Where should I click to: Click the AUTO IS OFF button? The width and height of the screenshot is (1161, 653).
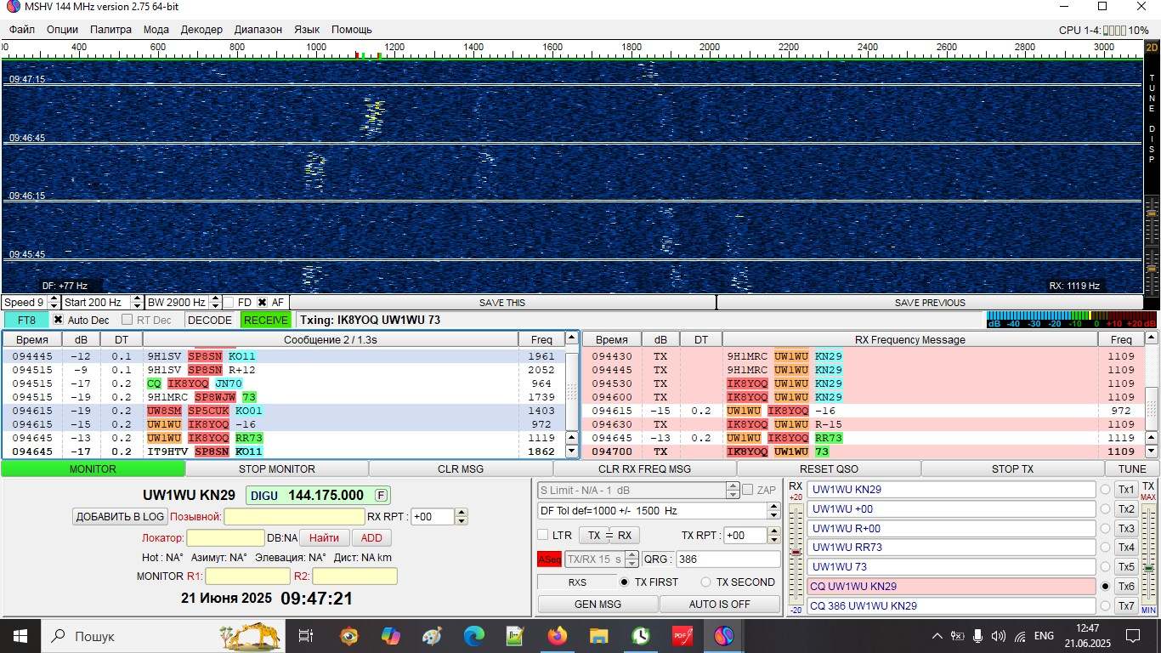pyautogui.click(x=719, y=604)
